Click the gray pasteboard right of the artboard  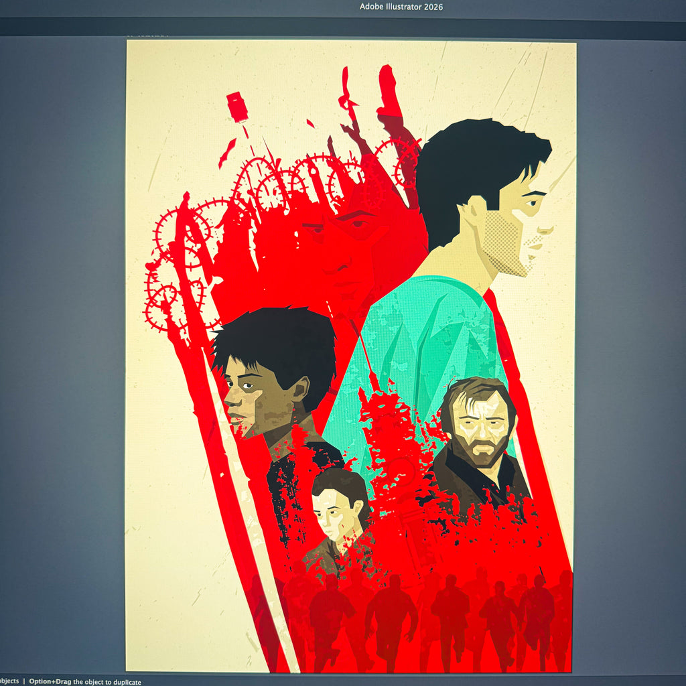click(631, 350)
